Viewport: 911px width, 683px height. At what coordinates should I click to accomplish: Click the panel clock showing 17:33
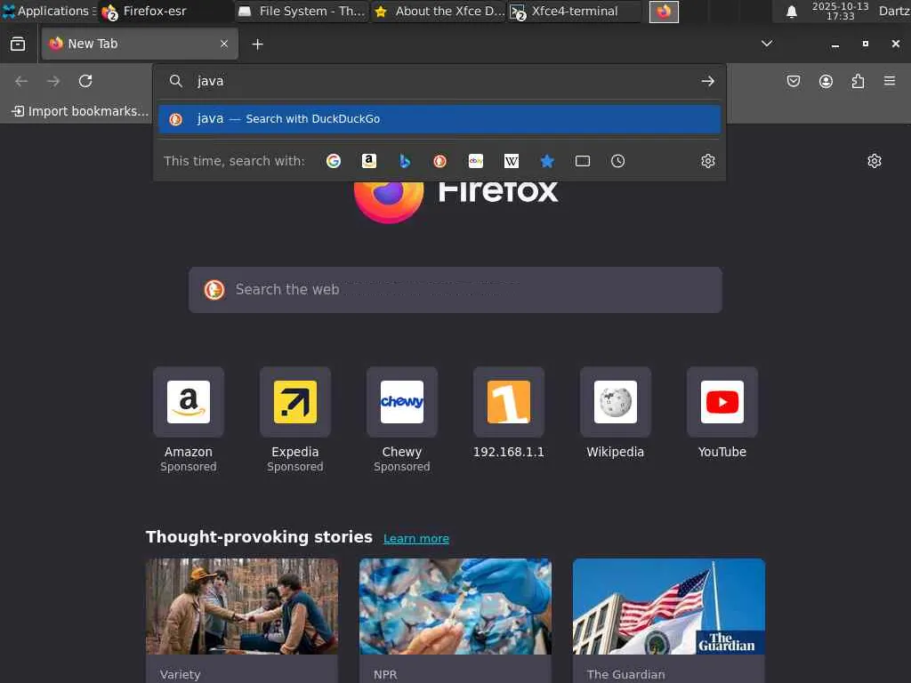(840, 11)
